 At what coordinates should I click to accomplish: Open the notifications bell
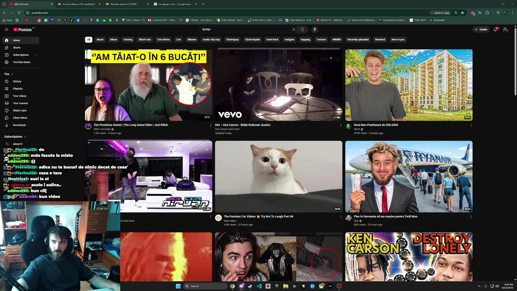point(496,30)
